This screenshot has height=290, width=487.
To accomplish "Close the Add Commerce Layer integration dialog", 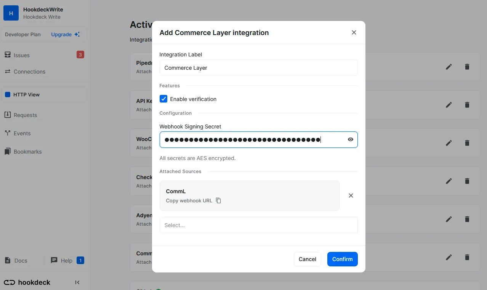I will (354, 32).
